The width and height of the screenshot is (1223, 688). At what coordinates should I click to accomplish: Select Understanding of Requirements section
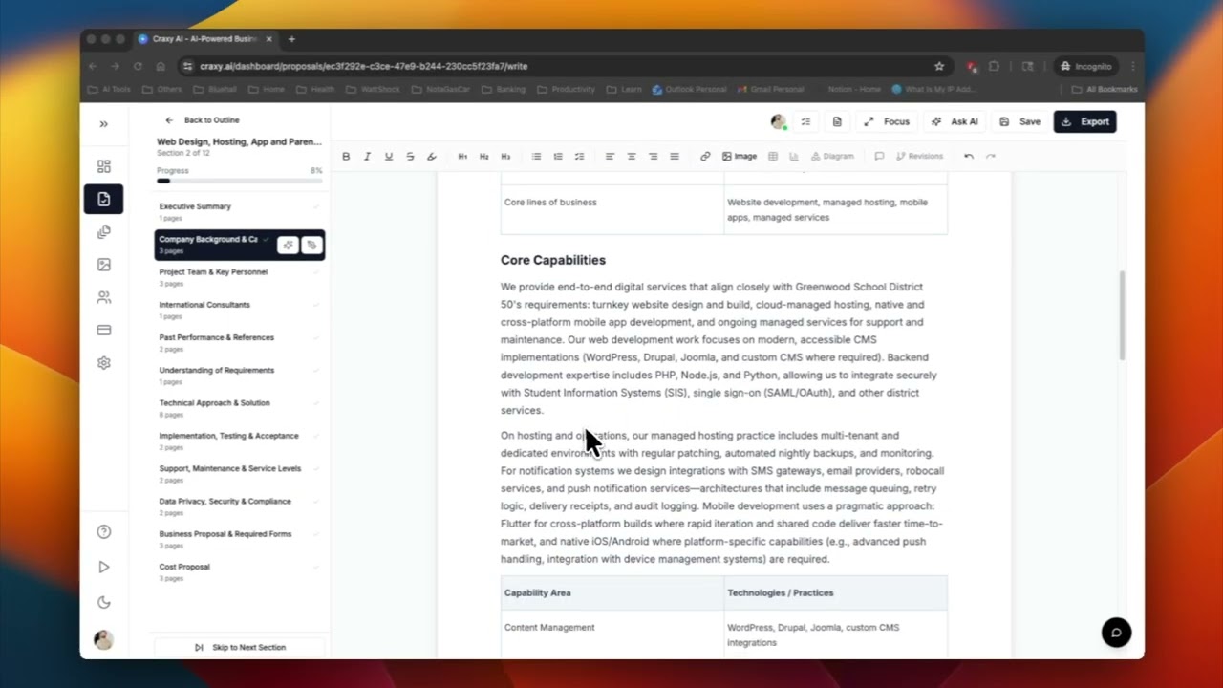239,376
